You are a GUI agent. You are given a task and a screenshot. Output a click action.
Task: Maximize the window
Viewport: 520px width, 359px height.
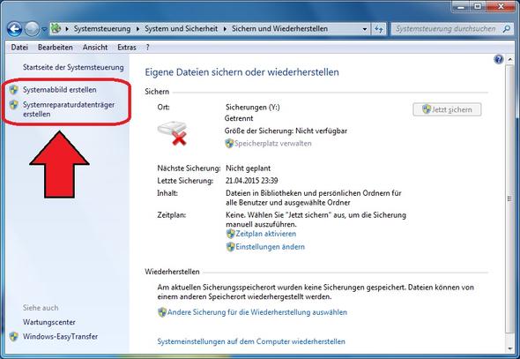478,6
